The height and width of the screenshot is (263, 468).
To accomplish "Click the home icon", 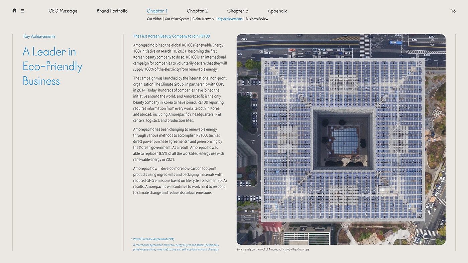I will [14, 11].
